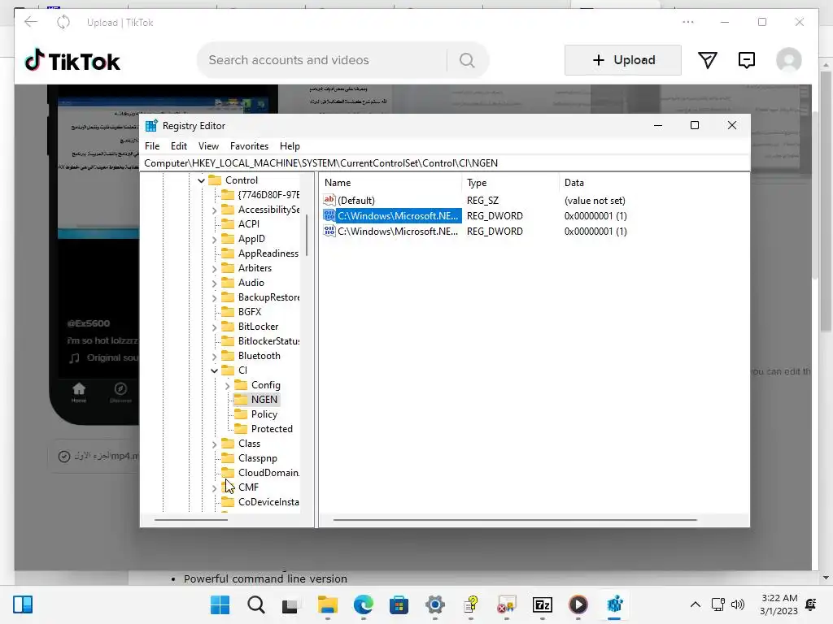Image resolution: width=833 pixels, height=624 pixels.
Task: Click the clock and date
Action: point(779,604)
